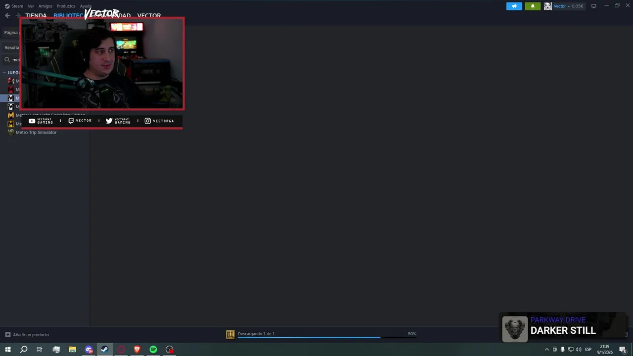633x356 pixels.
Task: Open the Ver menu
Action: click(31, 6)
